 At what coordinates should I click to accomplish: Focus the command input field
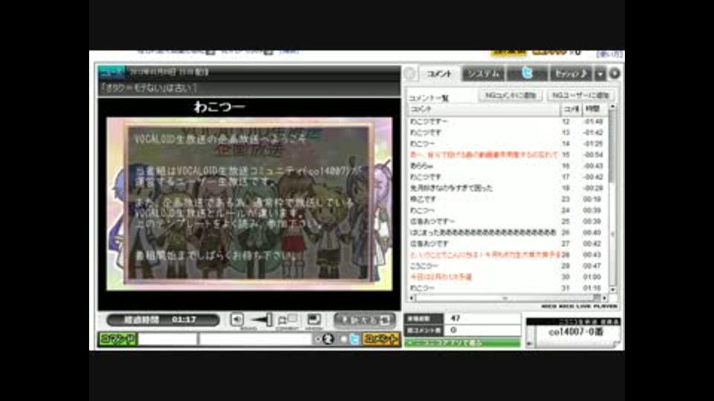(167, 339)
